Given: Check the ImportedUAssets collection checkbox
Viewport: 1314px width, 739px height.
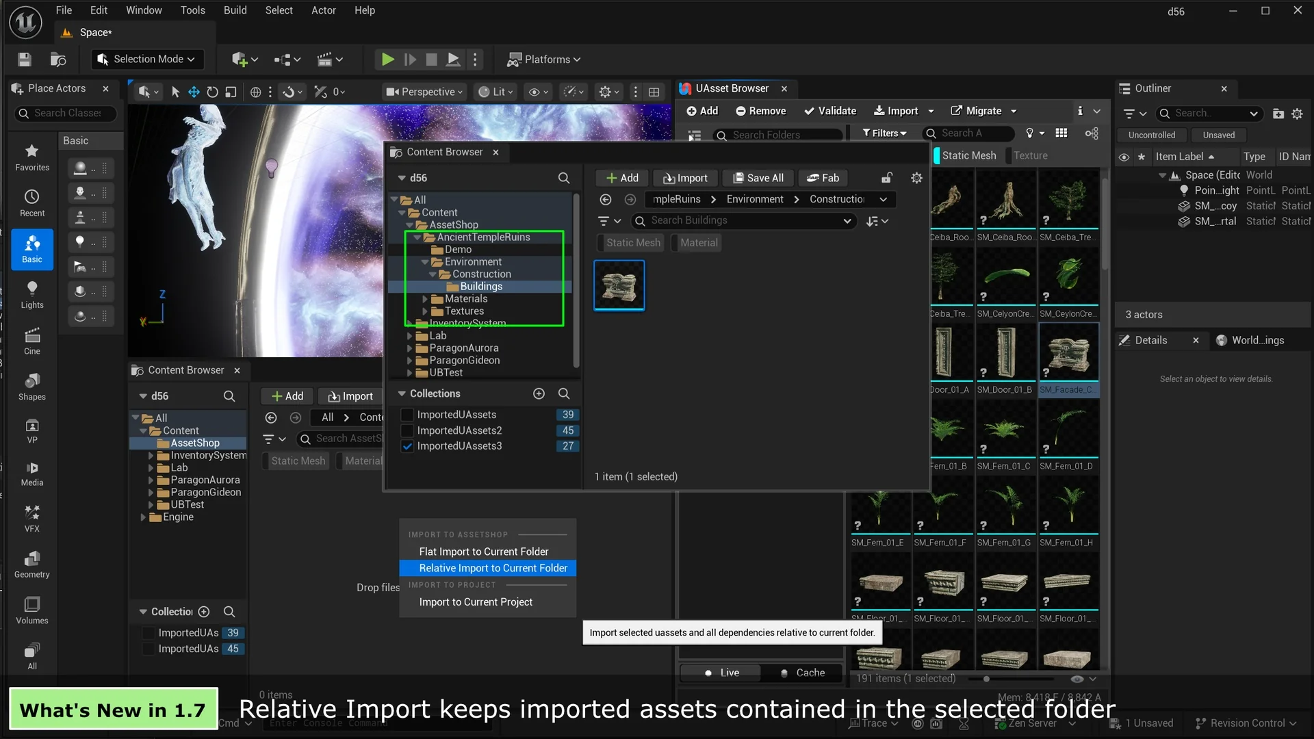Looking at the screenshot, I should [x=407, y=415].
